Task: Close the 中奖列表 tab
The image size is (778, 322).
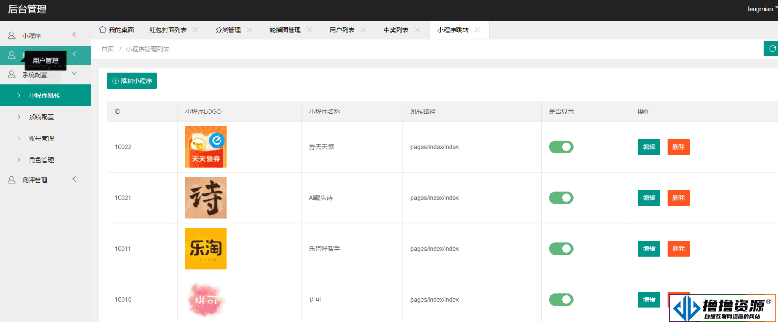Action: [417, 30]
